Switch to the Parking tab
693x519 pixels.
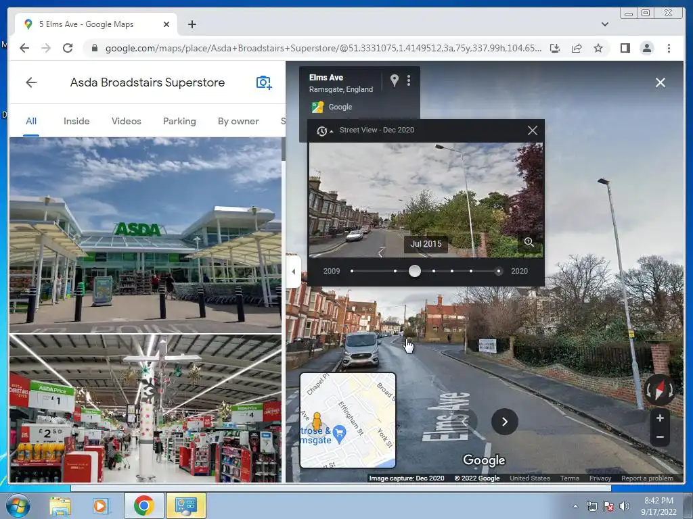point(179,121)
